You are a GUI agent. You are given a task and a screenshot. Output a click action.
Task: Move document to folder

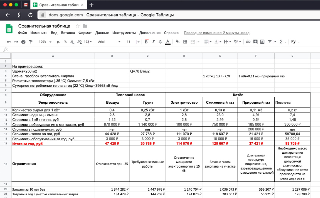85,26
